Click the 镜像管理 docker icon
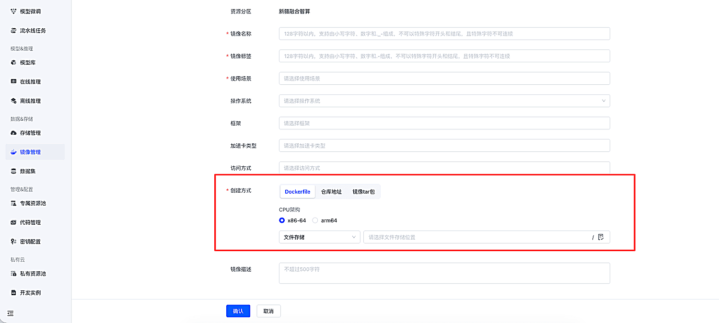Image resolution: width=719 pixels, height=323 pixels. [13, 152]
